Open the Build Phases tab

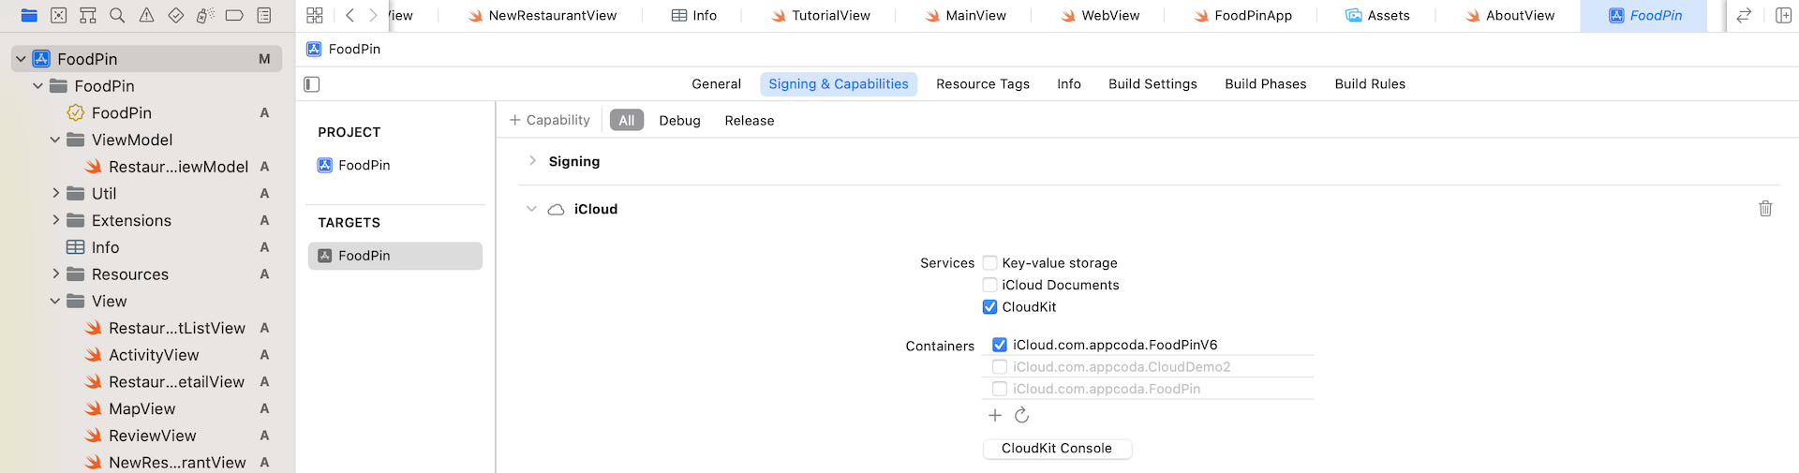[1265, 84]
